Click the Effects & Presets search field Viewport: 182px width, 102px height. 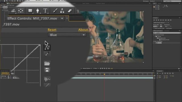(167, 33)
